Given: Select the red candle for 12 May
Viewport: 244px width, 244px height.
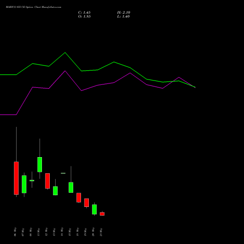Looking at the screenshot, I should (47, 181).
